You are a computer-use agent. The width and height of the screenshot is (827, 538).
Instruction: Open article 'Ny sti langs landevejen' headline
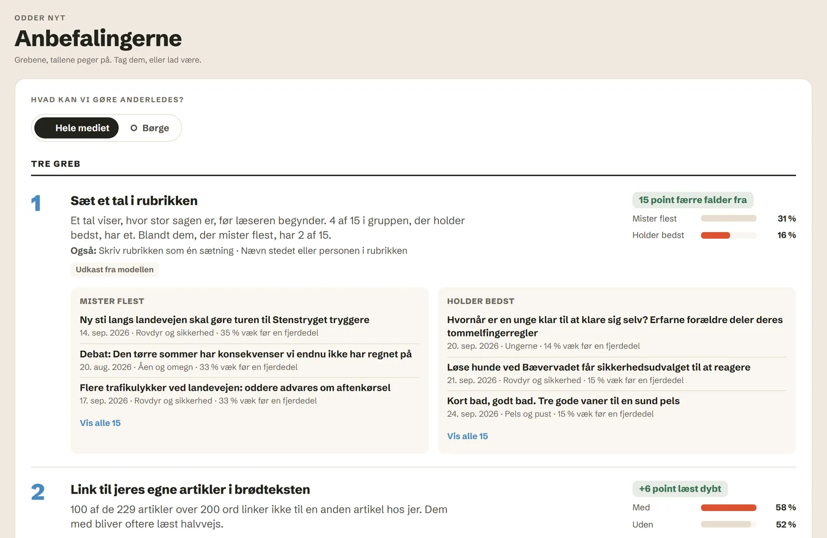[224, 320]
